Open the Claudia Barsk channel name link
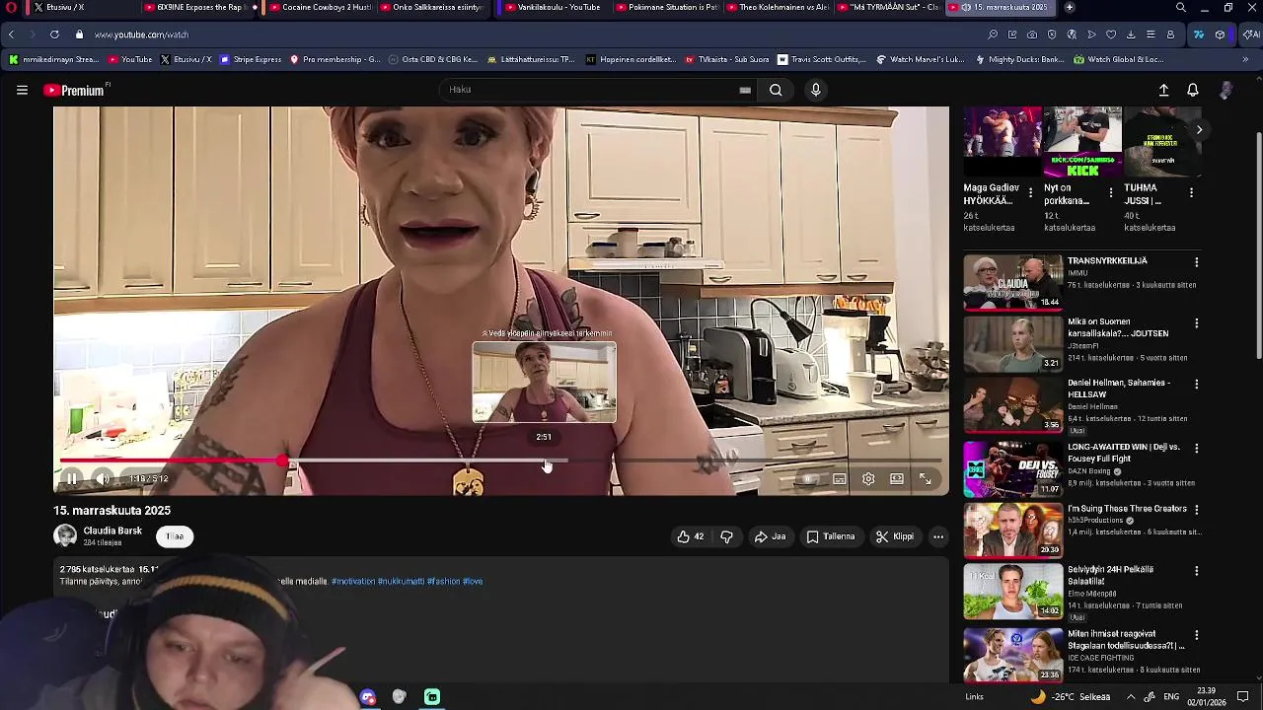 click(112, 531)
